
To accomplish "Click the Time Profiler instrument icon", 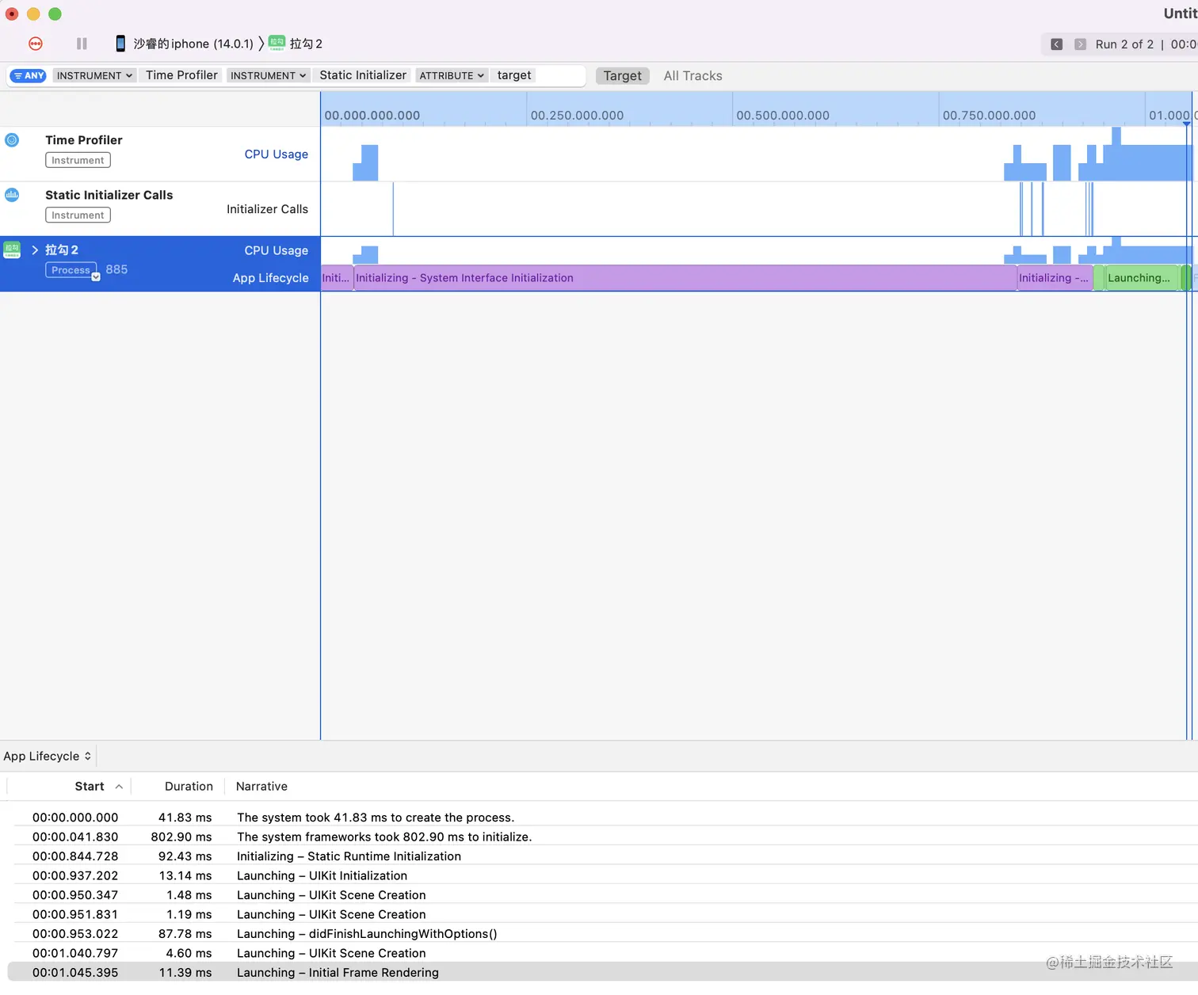I will (12, 140).
